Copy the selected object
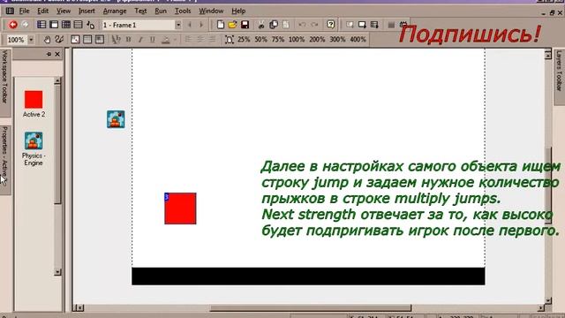Viewport: 565px width, 318px height. pyautogui.click(x=274, y=25)
